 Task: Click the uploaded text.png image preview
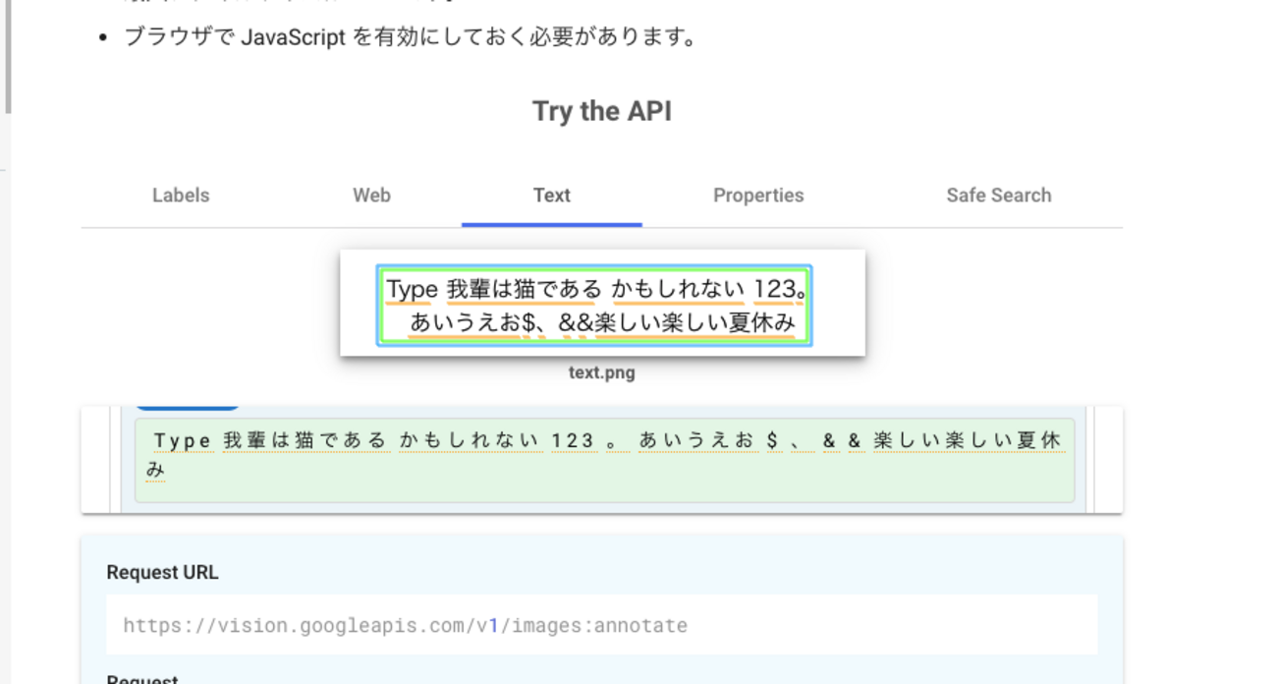click(602, 304)
